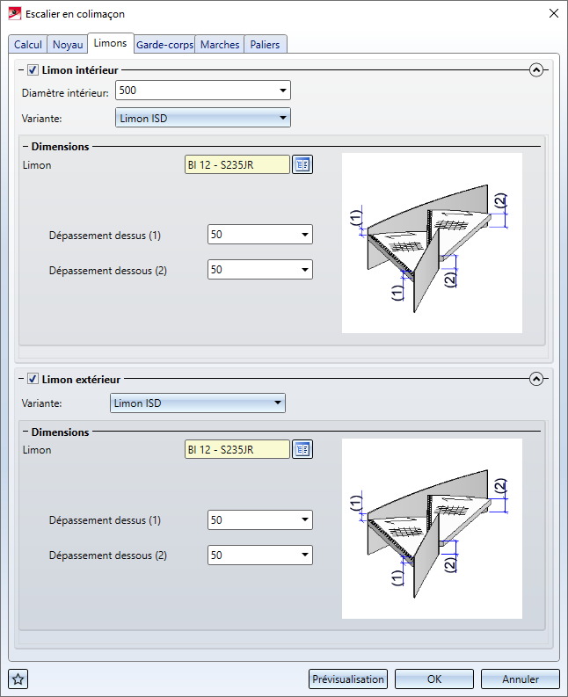Viewport: 568px width, 697px height.
Task: Collapse the Limon intérieur section chevron
Action: click(536, 69)
